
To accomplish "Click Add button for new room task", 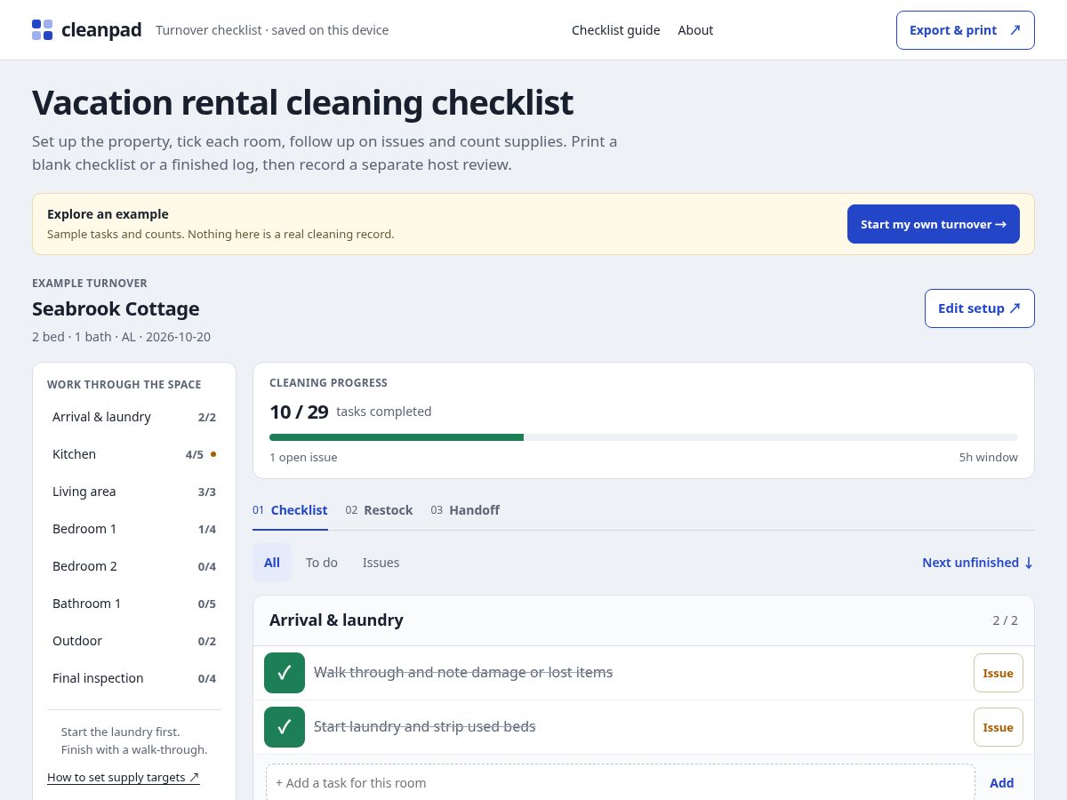I will 1002,783.
